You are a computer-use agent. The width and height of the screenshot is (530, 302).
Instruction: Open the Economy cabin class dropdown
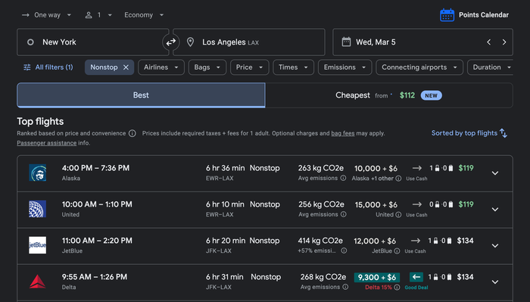144,15
